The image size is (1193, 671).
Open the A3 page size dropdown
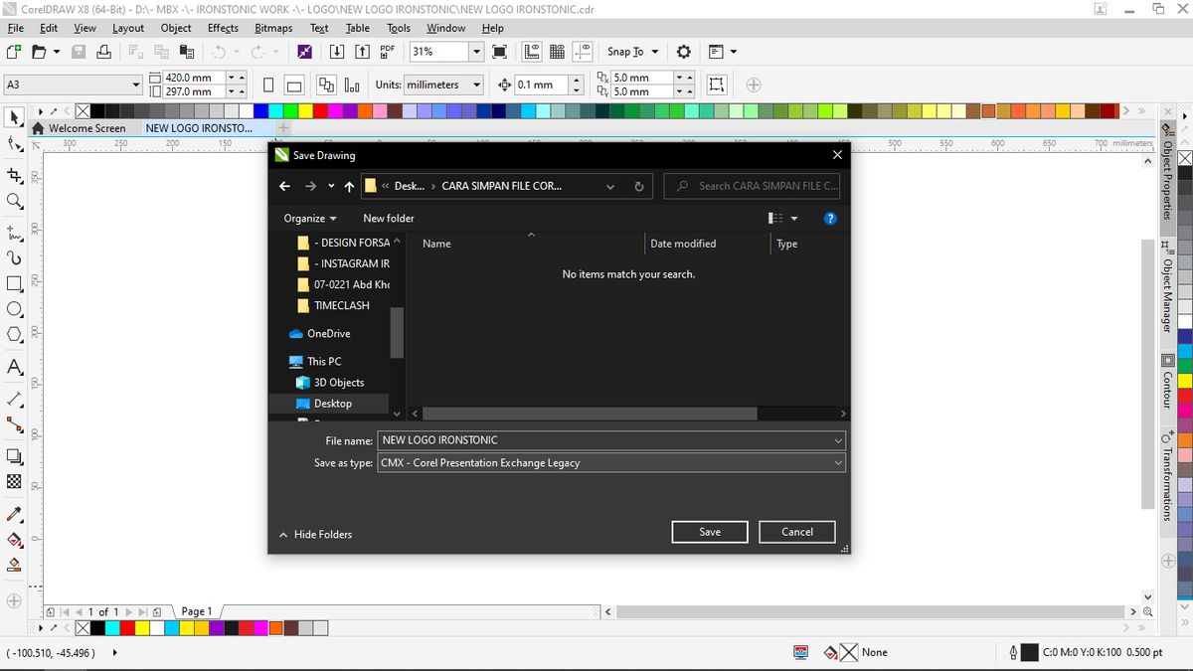[136, 84]
